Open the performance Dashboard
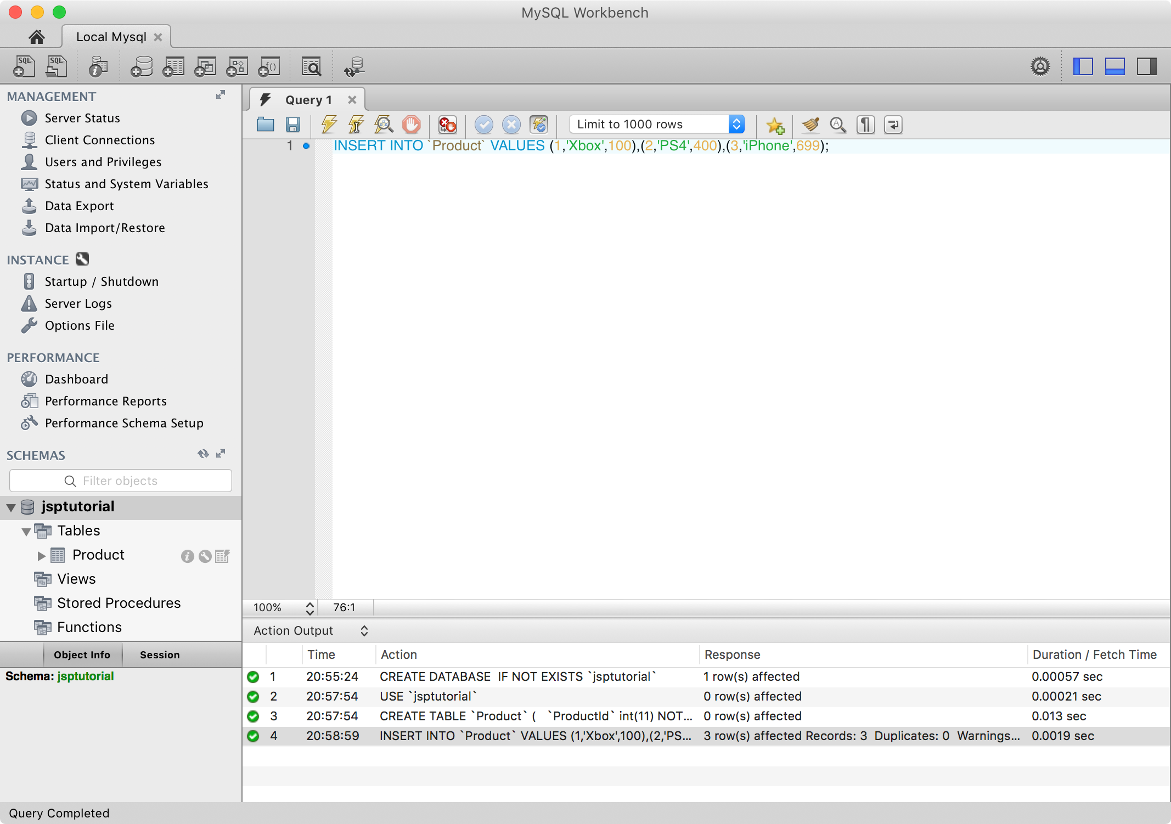This screenshot has width=1171, height=824. point(76,379)
